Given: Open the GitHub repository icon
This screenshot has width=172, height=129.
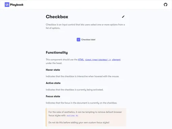Looking at the screenshot, I should (166, 5).
